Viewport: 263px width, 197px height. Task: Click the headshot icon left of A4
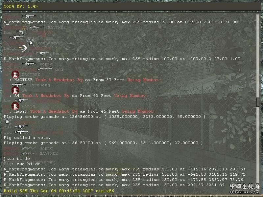point(15,90)
